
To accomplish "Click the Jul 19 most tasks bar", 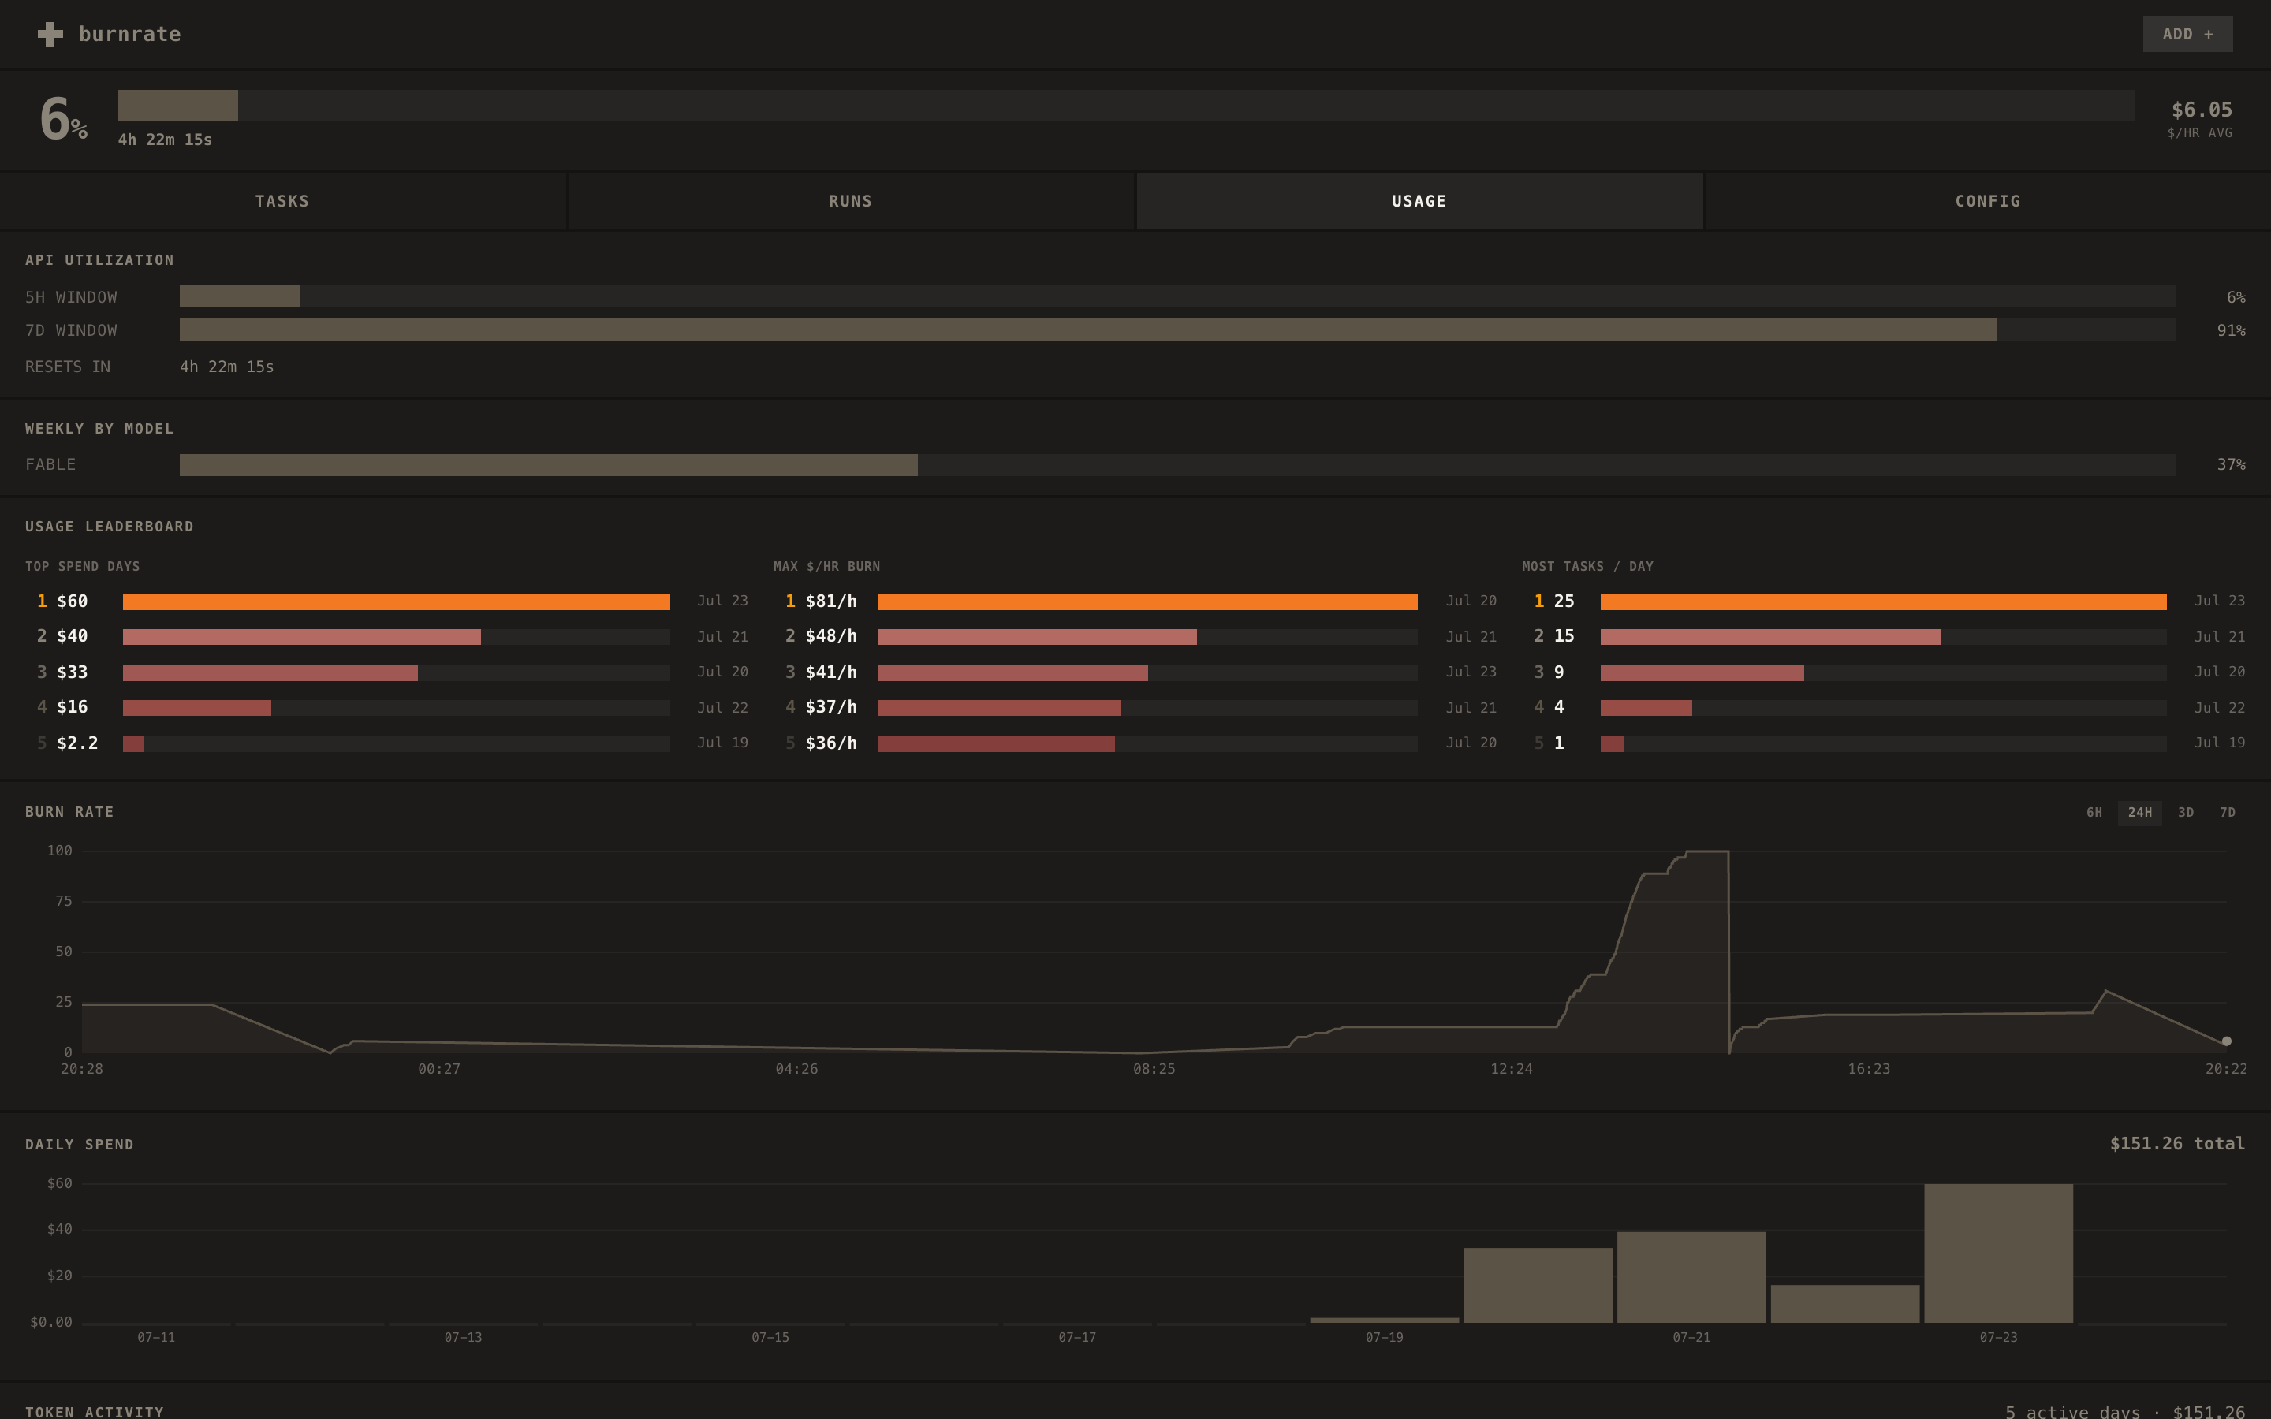I will coord(1883,743).
